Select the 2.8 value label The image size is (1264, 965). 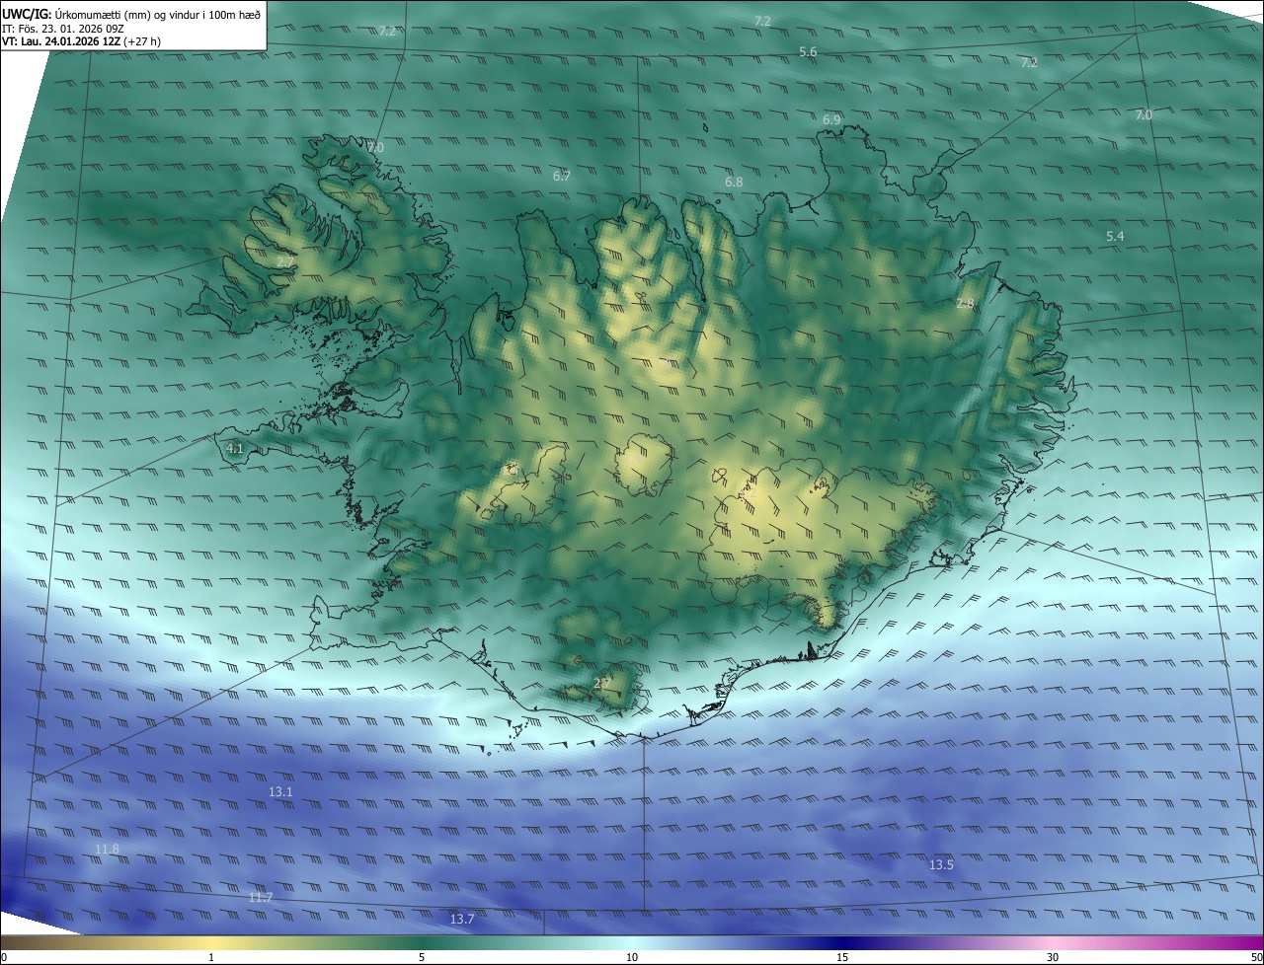pyautogui.click(x=965, y=304)
